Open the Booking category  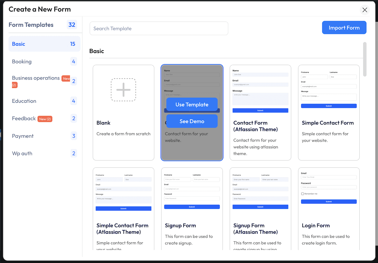(44, 62)
